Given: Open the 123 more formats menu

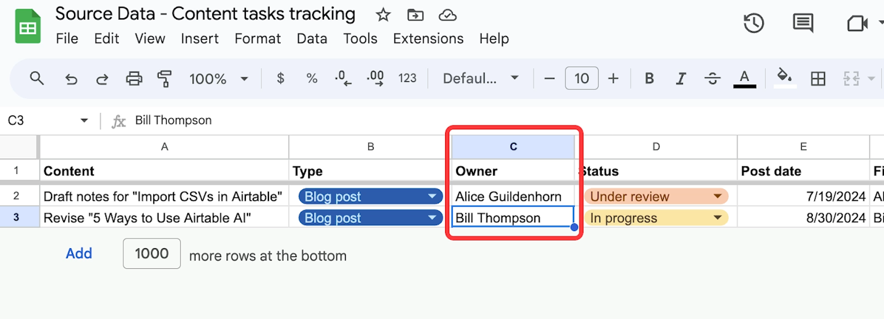Looking at the screenshot, I should pos(407,79).
